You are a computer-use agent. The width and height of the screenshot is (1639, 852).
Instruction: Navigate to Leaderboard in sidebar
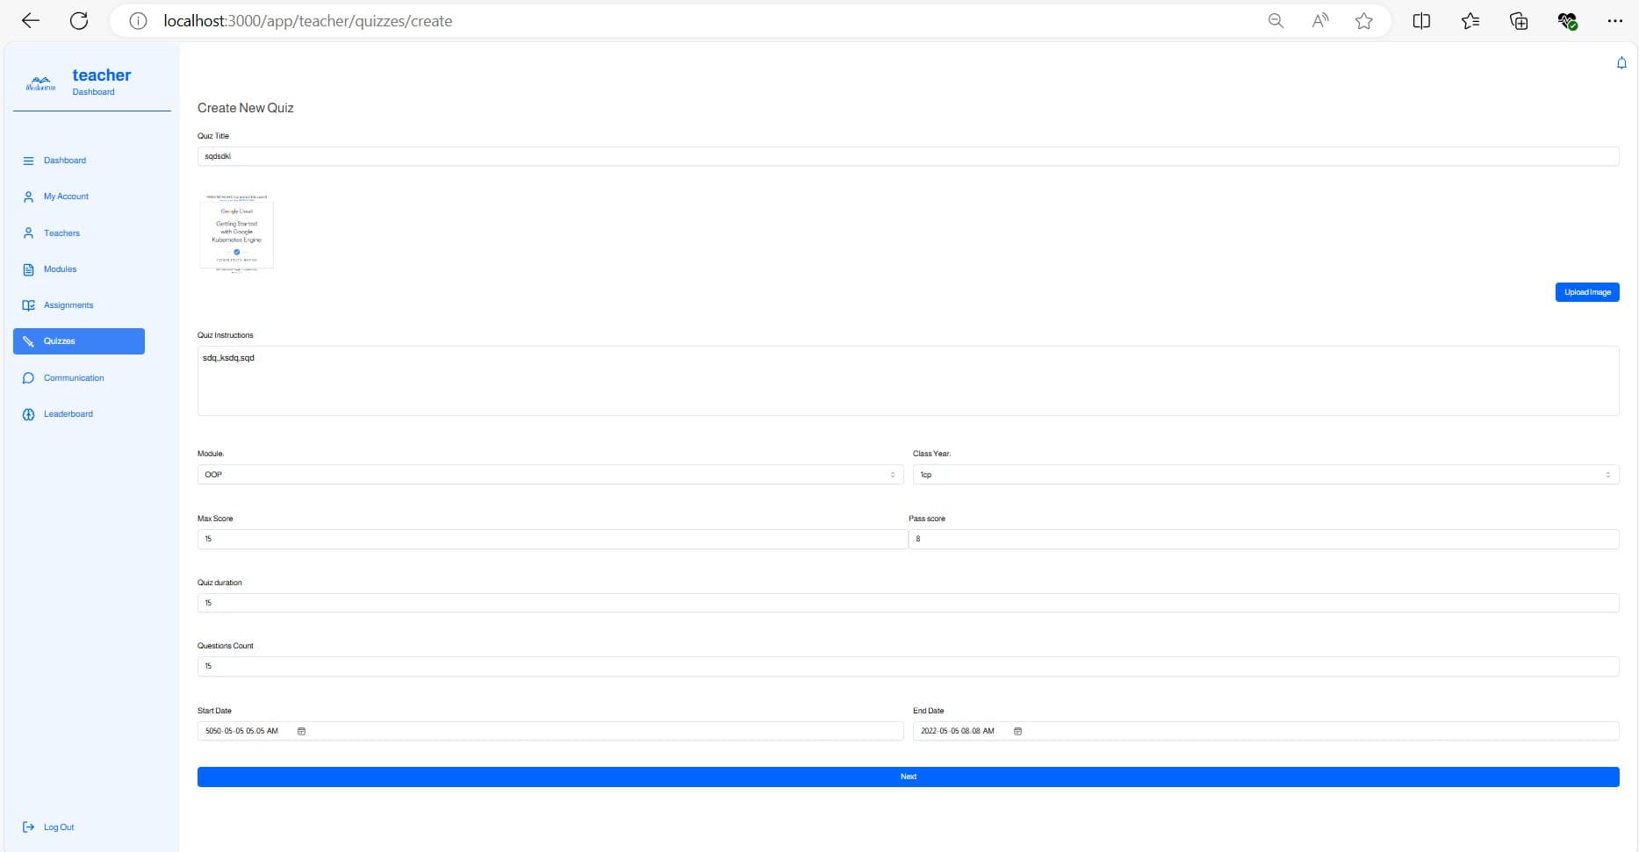[x=68, y=414]
